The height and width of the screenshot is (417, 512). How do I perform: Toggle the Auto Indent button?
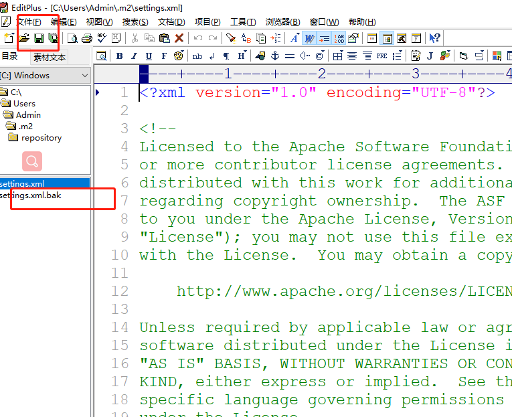point(324,38)
